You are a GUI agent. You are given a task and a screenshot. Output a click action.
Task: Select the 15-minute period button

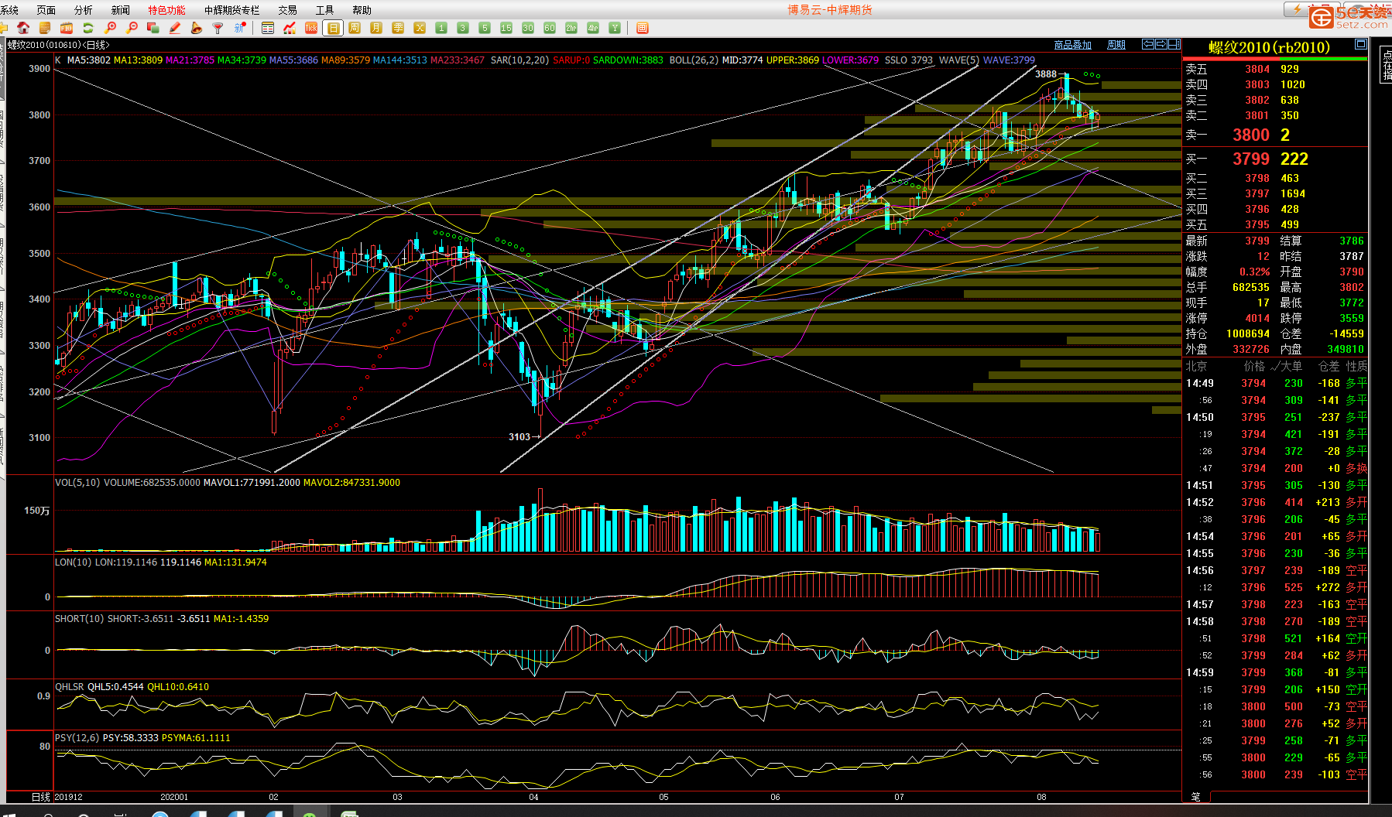click(x=506, y=28)
